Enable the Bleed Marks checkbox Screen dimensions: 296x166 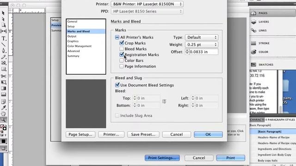click(x=122, y=49)
